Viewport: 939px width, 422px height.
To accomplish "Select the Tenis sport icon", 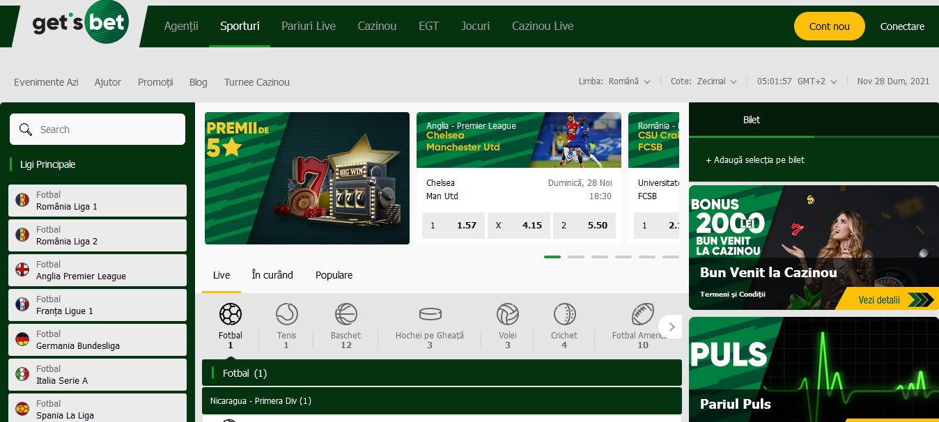I will coord(286,315).
